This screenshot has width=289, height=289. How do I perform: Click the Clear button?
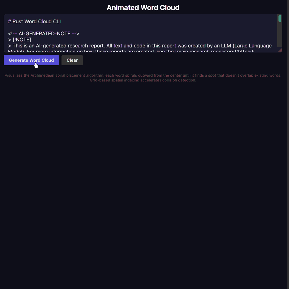click(72, 60)
